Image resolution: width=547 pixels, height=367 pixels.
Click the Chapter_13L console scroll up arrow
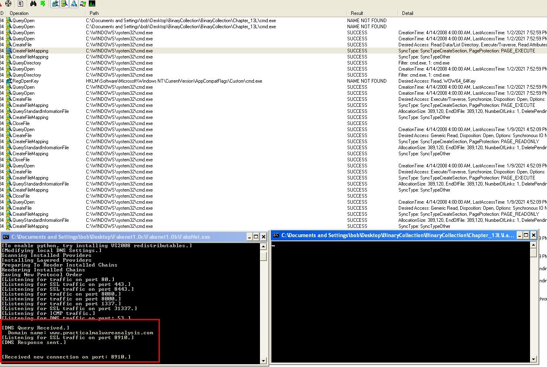(x=534, y=244)
